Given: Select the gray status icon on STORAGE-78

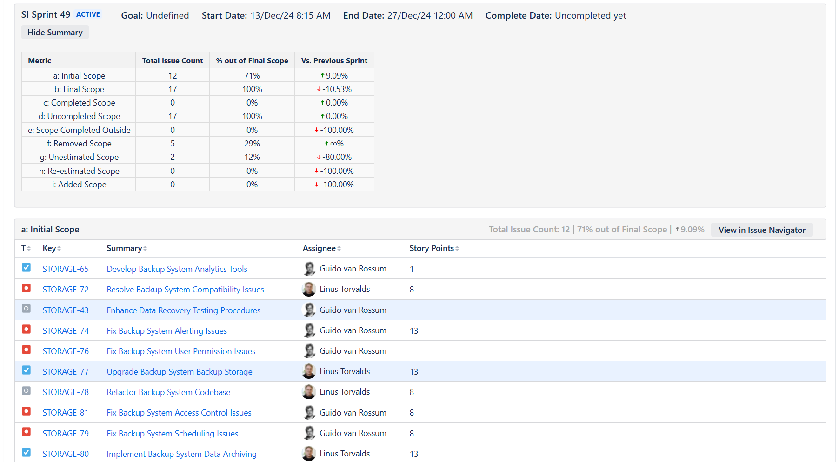Looking at the screenshot, I should point(26,390).
